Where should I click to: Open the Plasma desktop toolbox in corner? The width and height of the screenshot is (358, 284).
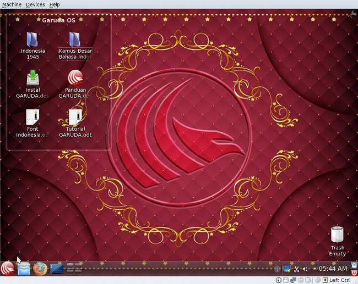pyautogui.click(x=354, y=14)
